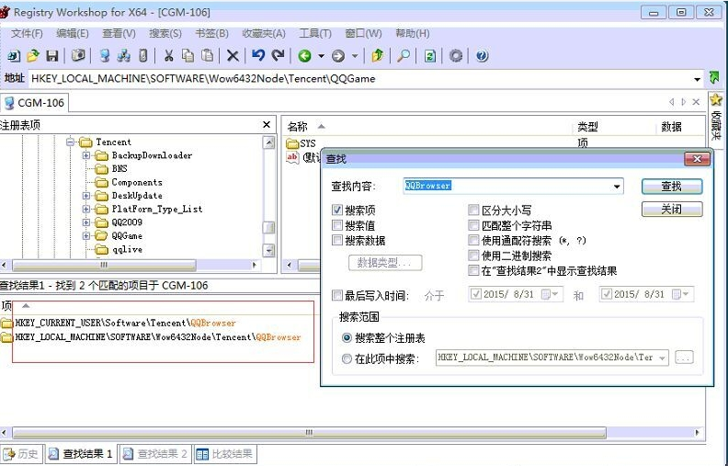Tick the 区分大小写 checkbox
This screenshot has width=728, height=466.
coord(473,210)
